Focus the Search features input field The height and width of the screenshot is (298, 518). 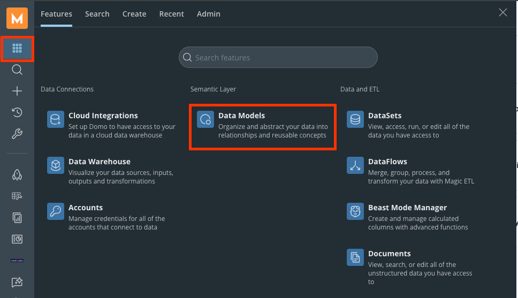pyautogui.click(x=278, y=57)
